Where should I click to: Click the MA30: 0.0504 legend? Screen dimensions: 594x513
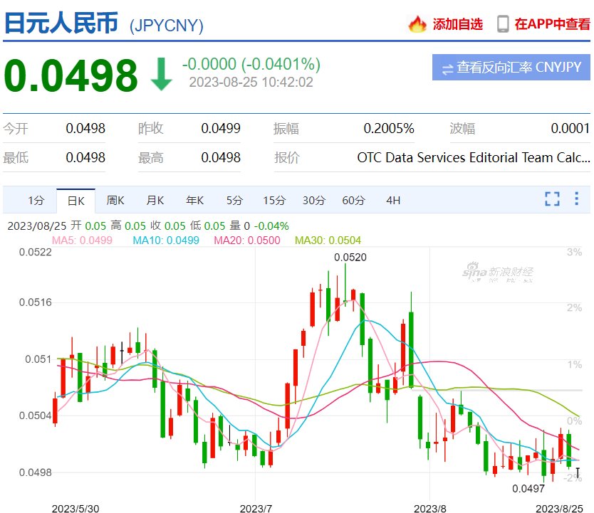(328, 240)
